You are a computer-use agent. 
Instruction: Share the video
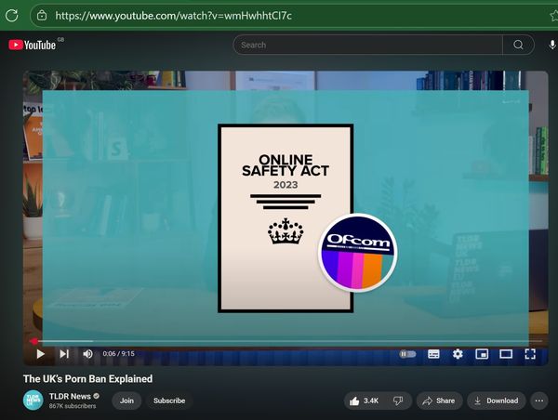click(439, 400)
